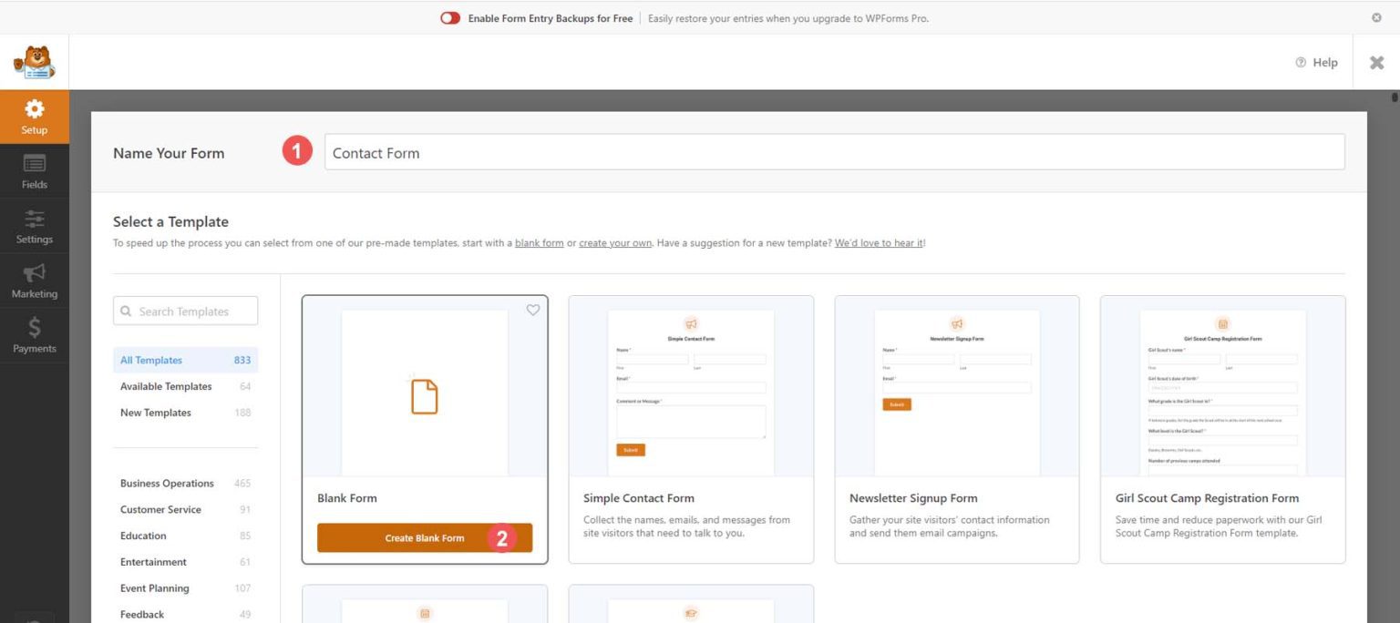The image size is (1400, 623).
Task: Enable Form Entry Backups toggle
Action: coord(449,17)
